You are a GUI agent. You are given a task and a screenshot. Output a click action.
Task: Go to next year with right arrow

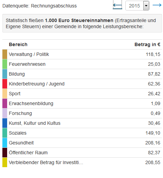[157, 5]
